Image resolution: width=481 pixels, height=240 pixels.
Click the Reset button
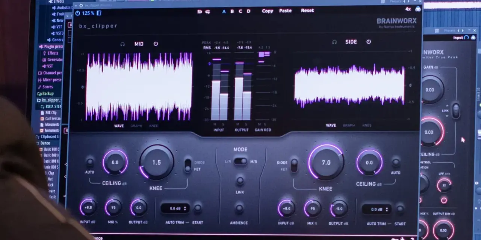[307, 10]
